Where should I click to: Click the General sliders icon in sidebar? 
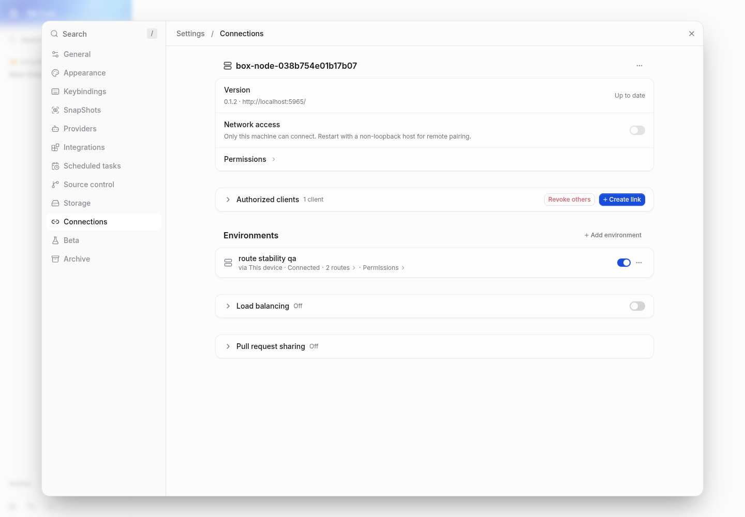(55, 54)
